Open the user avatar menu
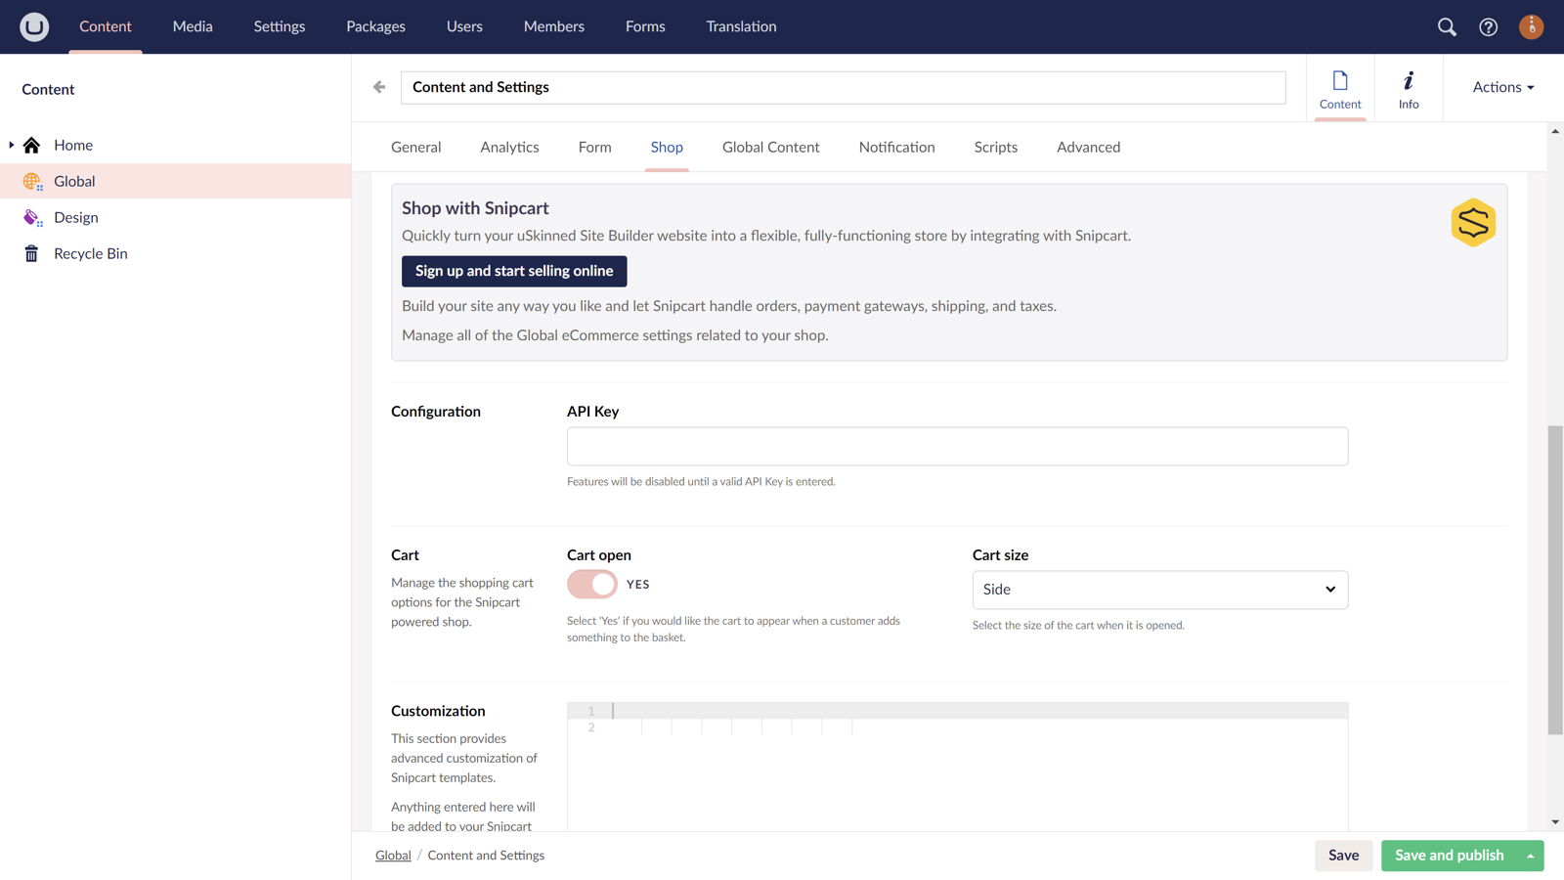 [1531, 27]
